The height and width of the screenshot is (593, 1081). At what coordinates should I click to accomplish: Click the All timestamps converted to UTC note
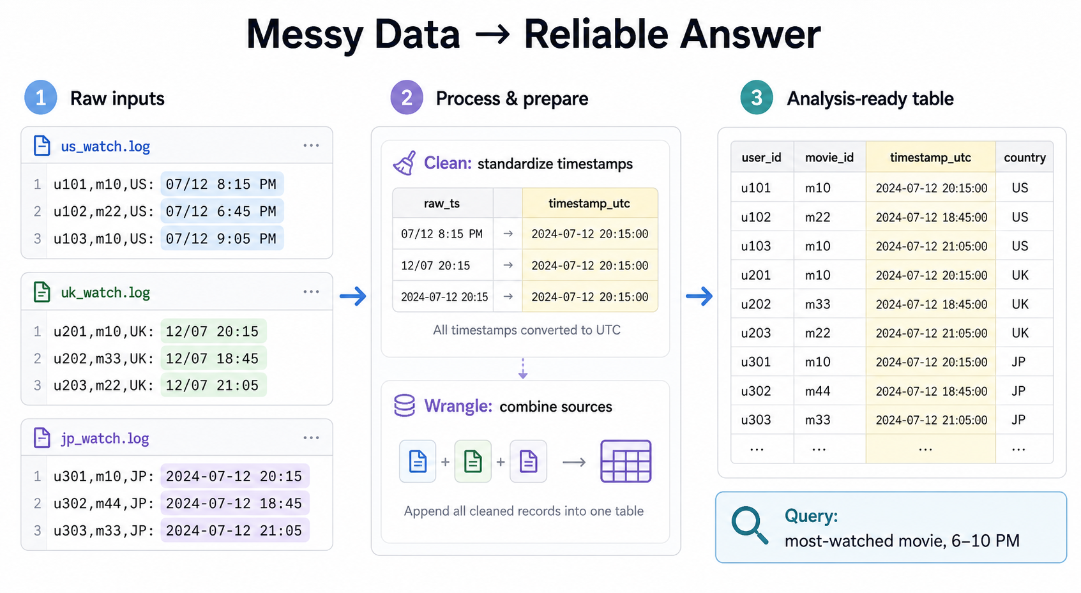pyautogui.click(x=527, y=330)
